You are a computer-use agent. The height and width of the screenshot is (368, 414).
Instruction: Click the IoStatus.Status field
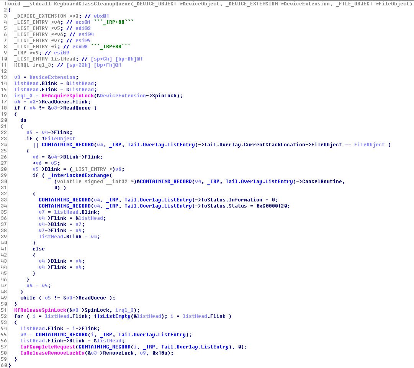224,206
